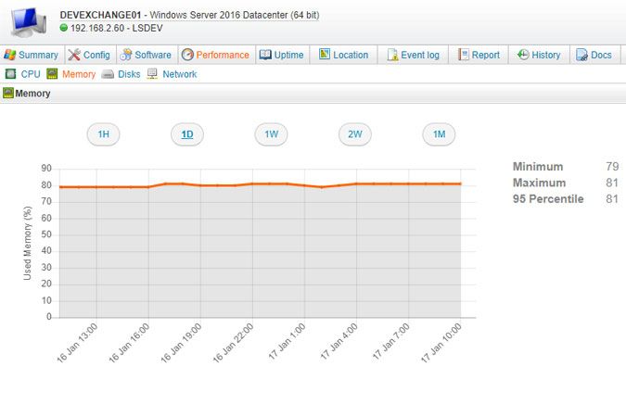
Task: Click the green online status dot
Action: pyautogui.click(x=64, y=28)
